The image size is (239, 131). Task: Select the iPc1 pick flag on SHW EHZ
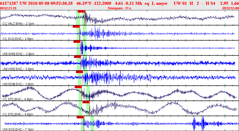point(77,42)
